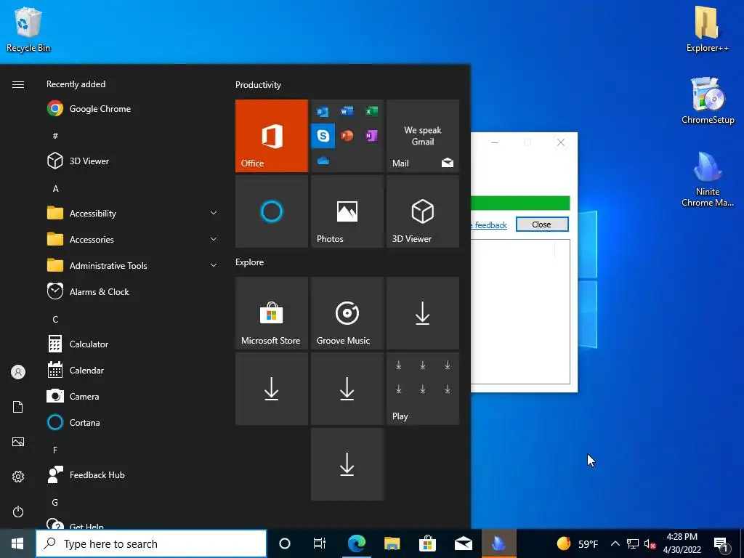
Task: Open Task View on the taskbar
Action: (320, 543)
